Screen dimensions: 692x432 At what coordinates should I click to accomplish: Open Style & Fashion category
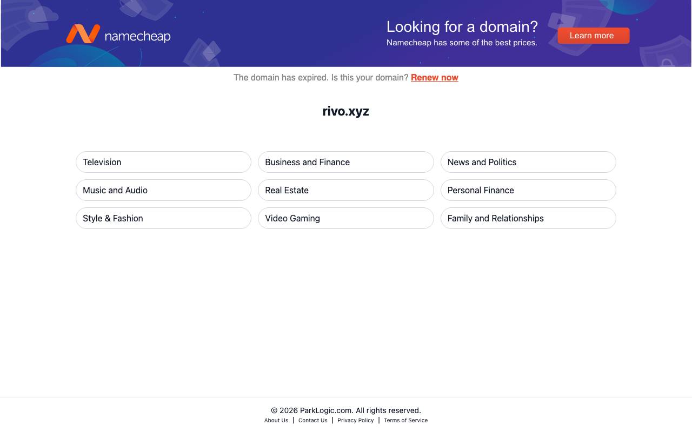click(x=163, y=218)
